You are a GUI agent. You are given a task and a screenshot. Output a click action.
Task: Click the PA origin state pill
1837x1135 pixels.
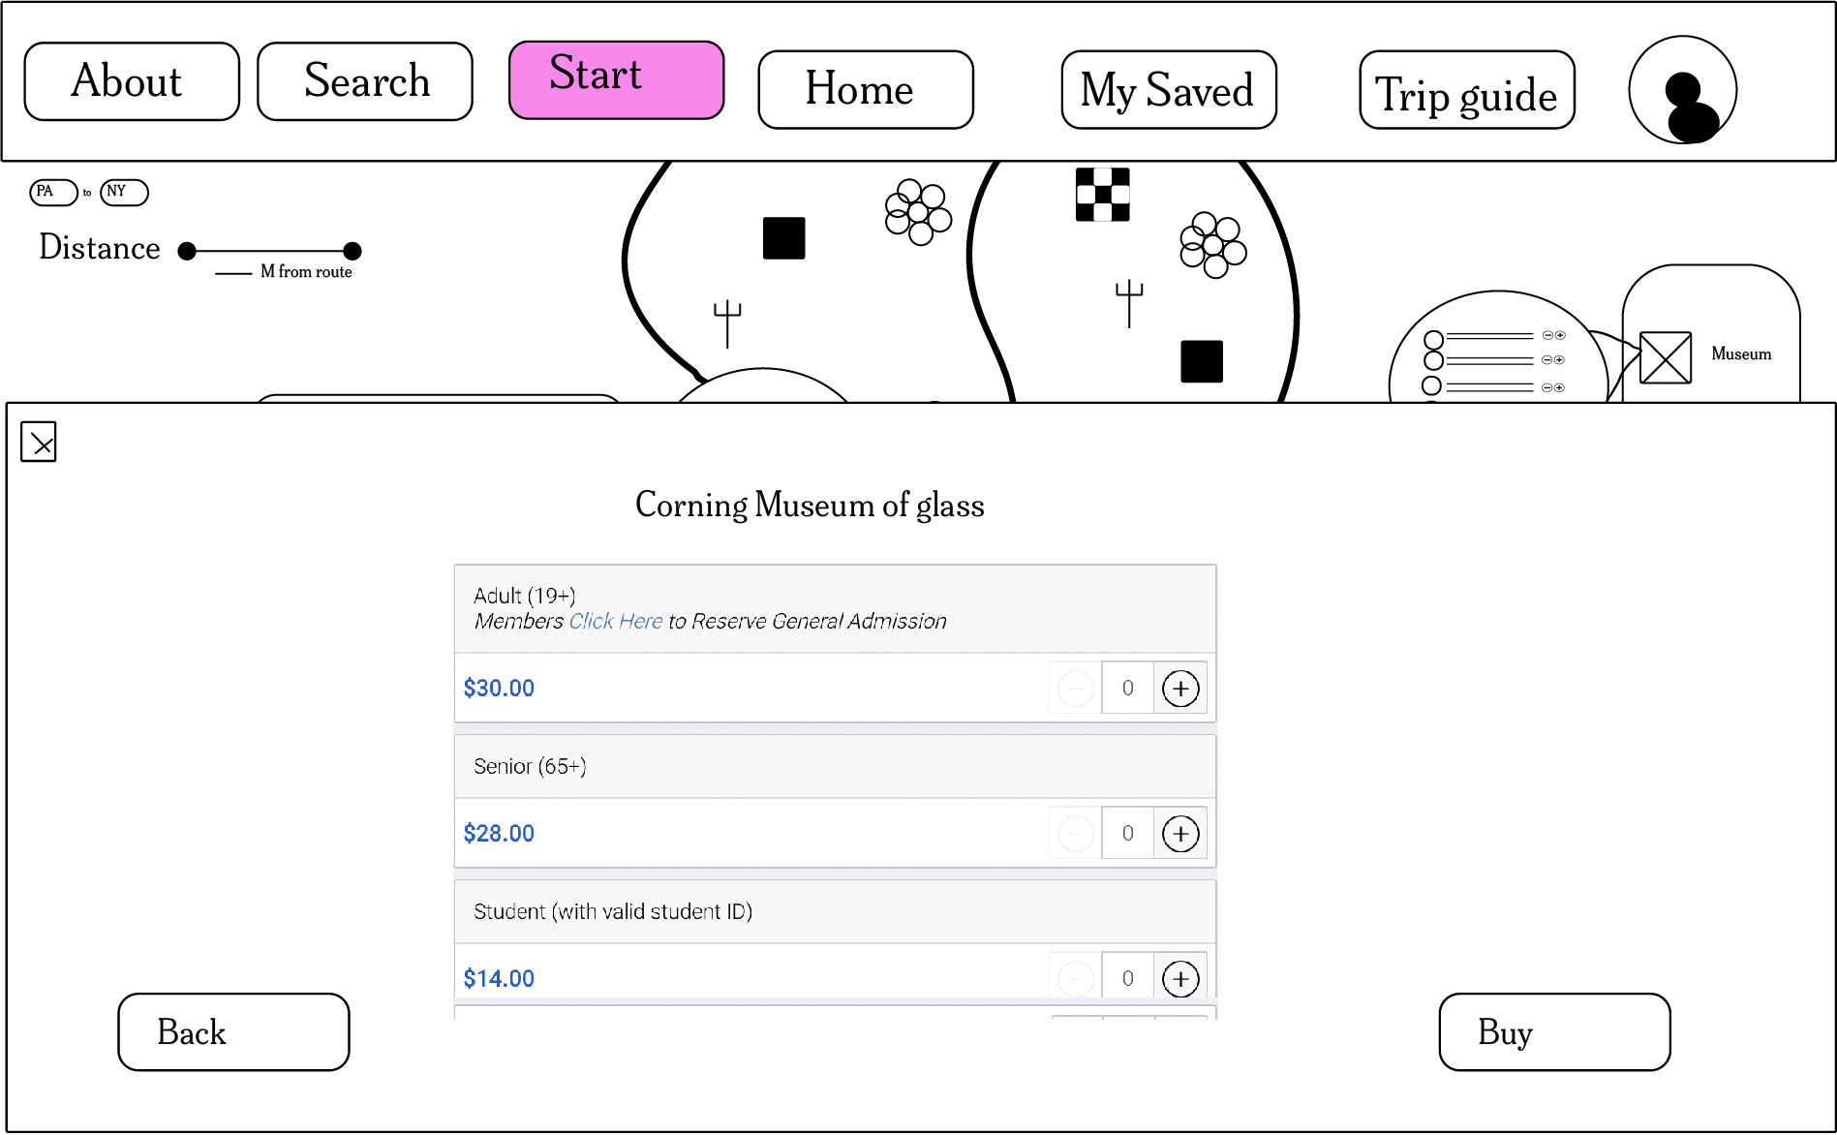tap(53, 192)
